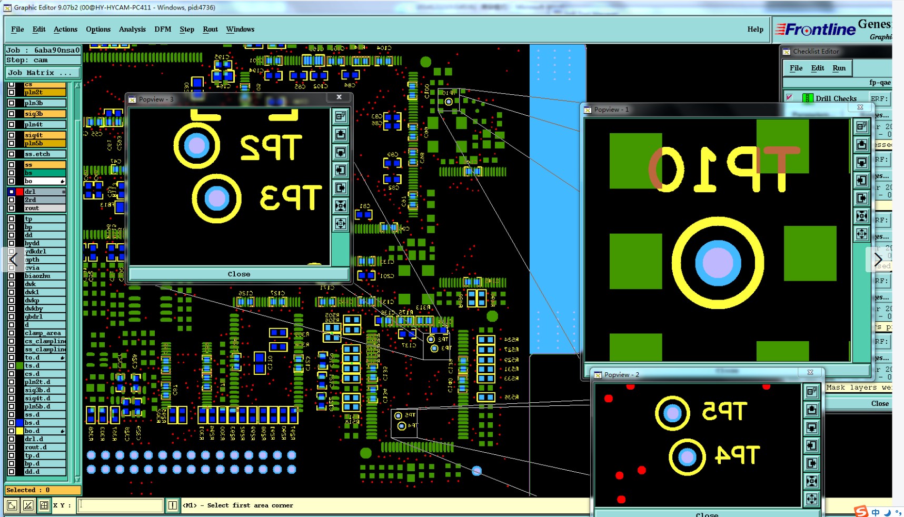904x517 pixels.
Task: Click Close button in Popview 3
Action: click(x=239, y=274)
